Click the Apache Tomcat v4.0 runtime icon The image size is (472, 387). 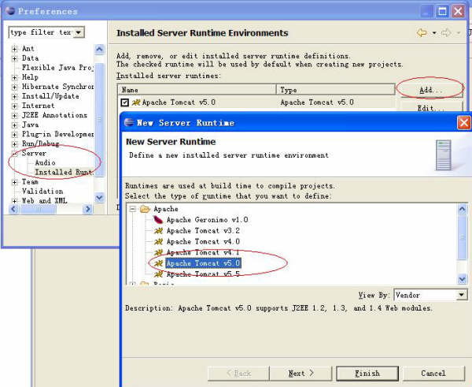point(159,242)
